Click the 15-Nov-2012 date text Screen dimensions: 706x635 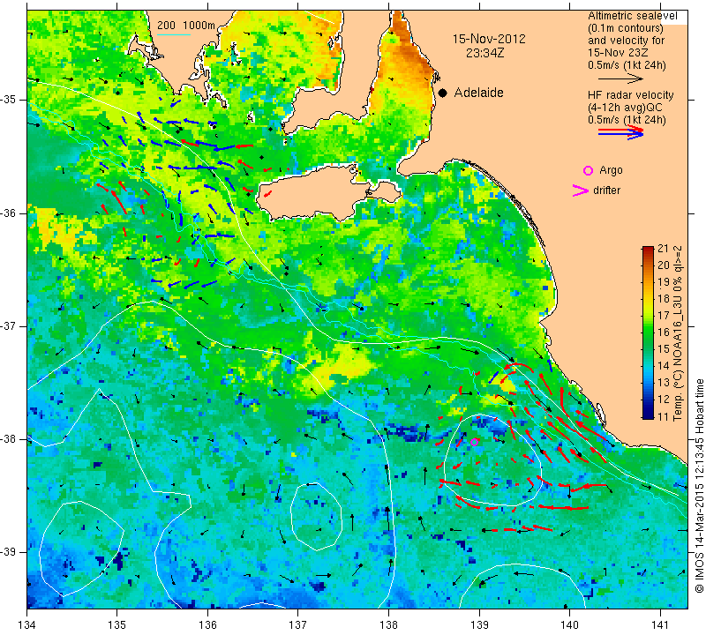[489, 39]
